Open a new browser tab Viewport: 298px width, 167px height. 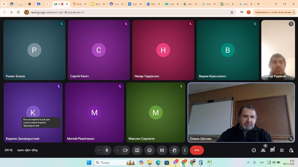(x=259, y=4)
